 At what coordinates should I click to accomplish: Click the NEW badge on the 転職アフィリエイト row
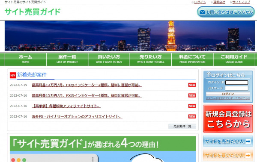[x=192, y=106]
